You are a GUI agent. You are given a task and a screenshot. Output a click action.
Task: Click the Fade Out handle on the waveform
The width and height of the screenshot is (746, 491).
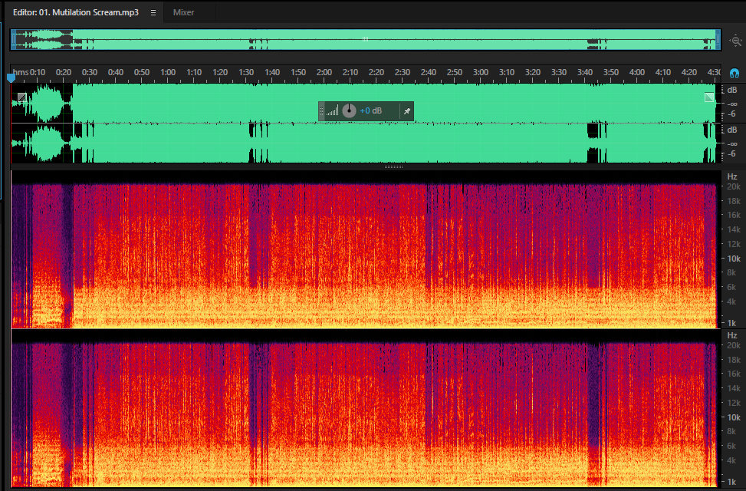pos(709,97)
